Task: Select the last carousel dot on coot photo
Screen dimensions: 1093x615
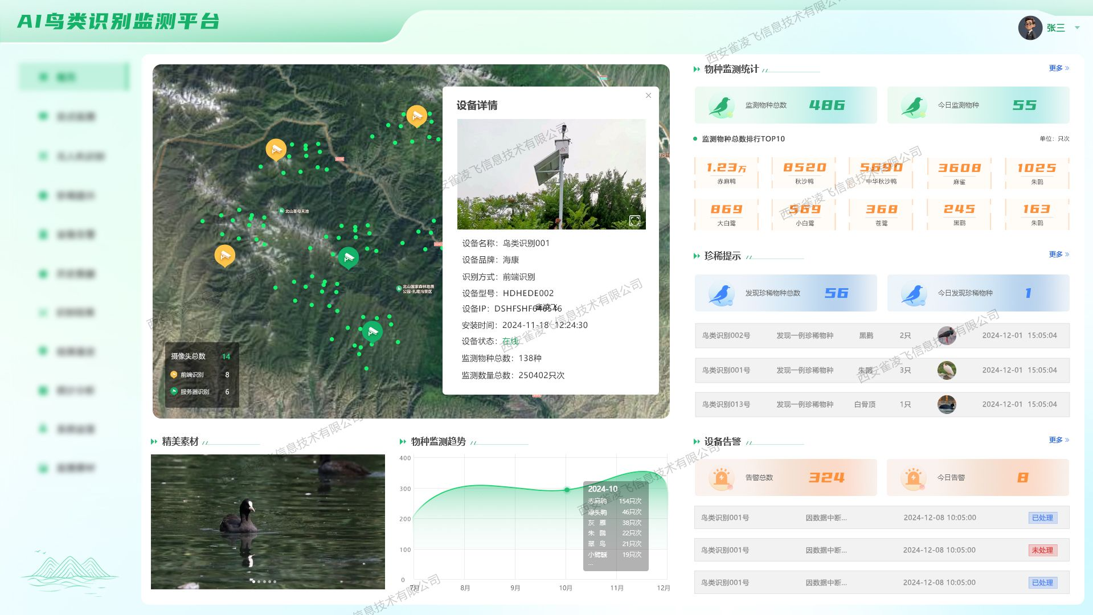Action: pos(275,581)
